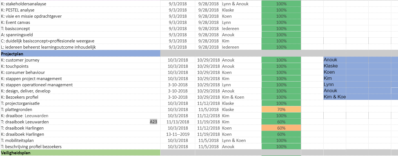Click the T: plattegronden task cell
The width and height of the screenshot is (398, 156).
coord(80,110)
